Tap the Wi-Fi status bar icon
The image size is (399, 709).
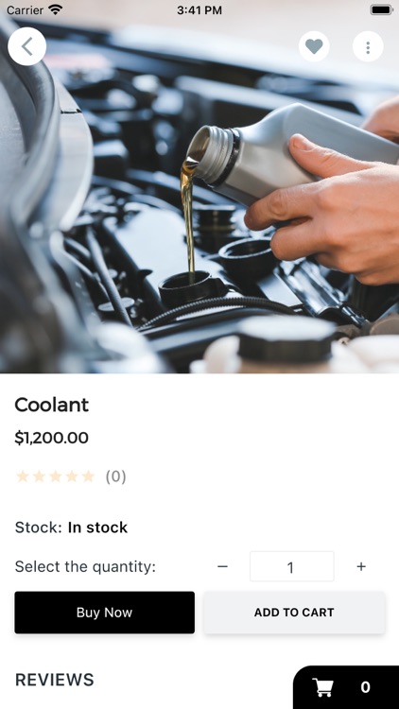click(55, 9)
